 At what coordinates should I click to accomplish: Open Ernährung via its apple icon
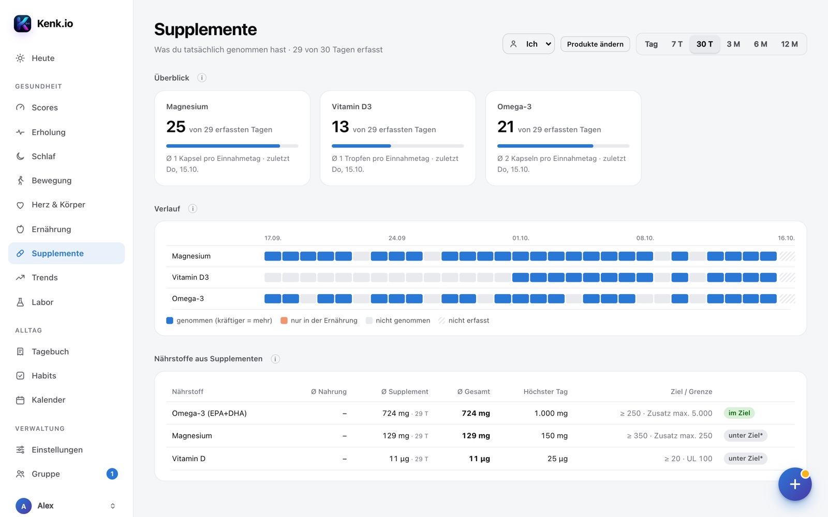click(20, 229)
